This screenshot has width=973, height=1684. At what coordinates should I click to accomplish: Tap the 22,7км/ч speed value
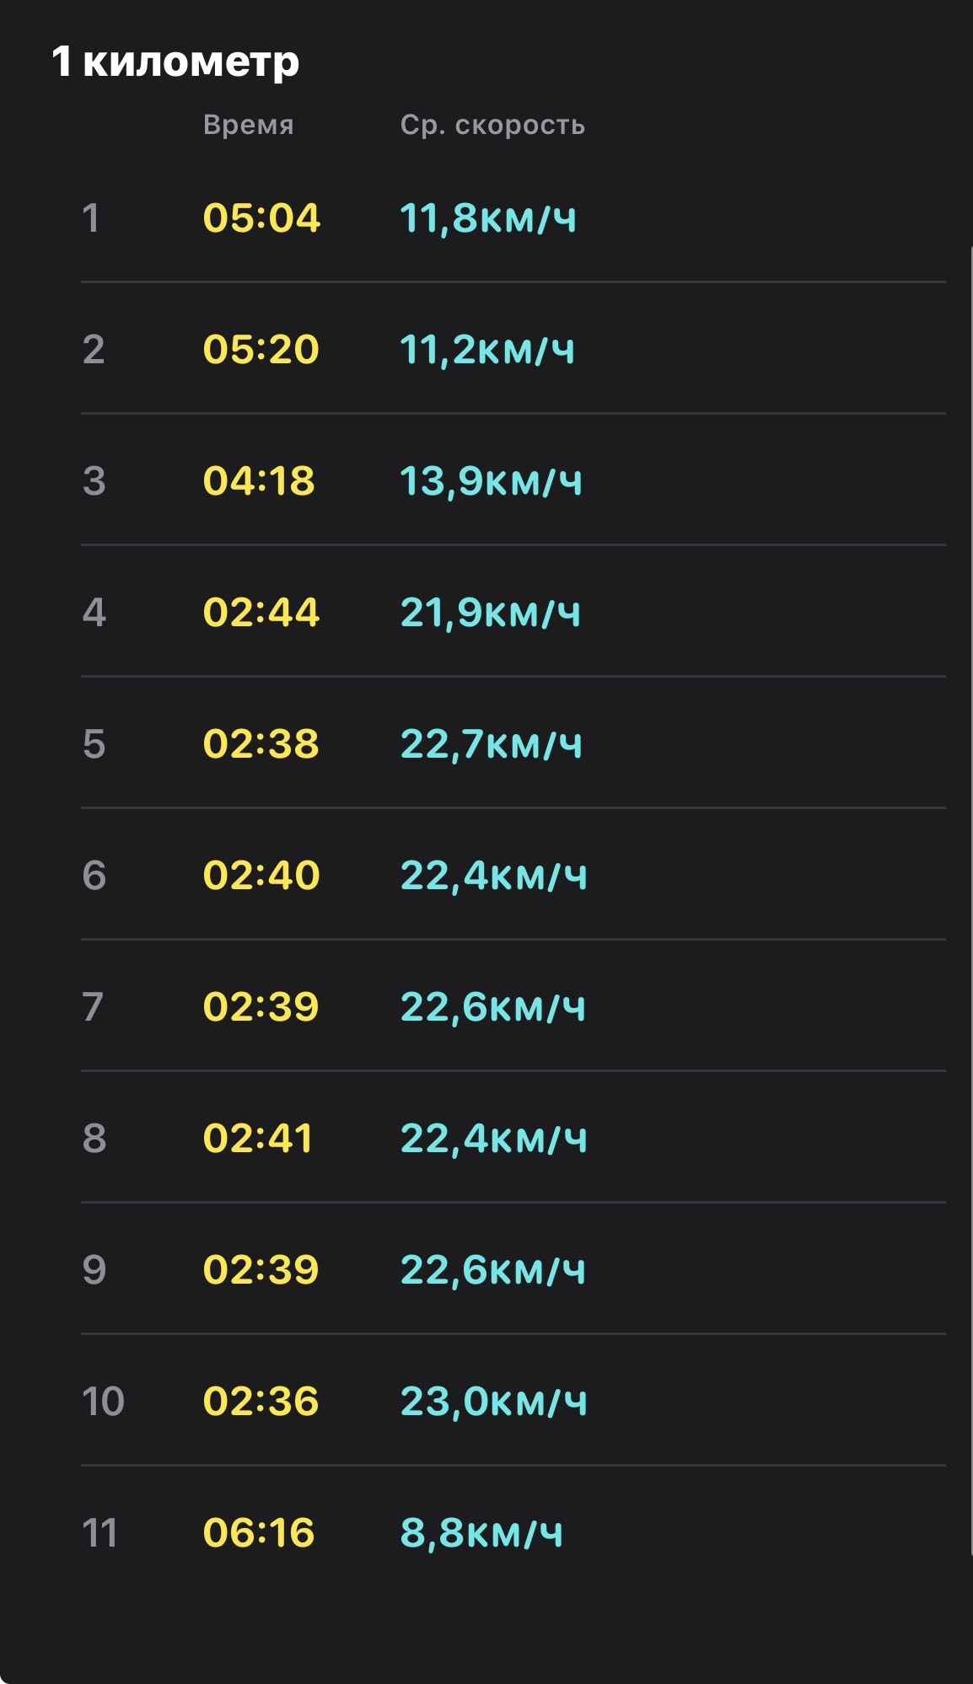tap(491, 744)
